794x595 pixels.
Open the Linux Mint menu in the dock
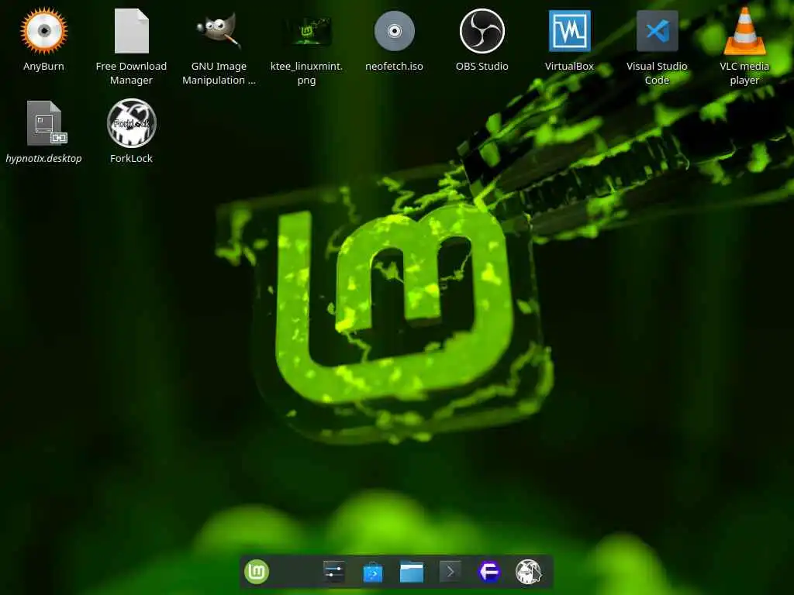[257, 573]
